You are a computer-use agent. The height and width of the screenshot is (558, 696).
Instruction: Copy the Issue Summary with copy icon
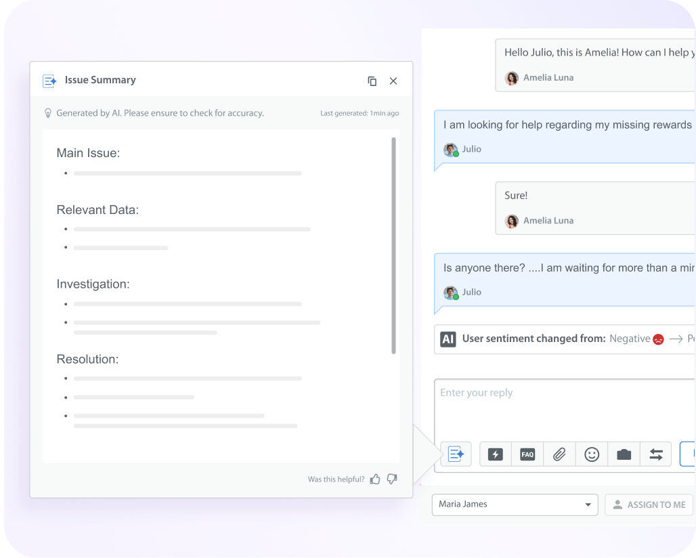[372, 81]
